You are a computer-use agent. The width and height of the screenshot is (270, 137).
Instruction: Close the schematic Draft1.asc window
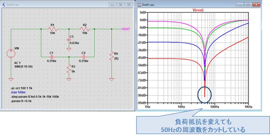[129, 5]
